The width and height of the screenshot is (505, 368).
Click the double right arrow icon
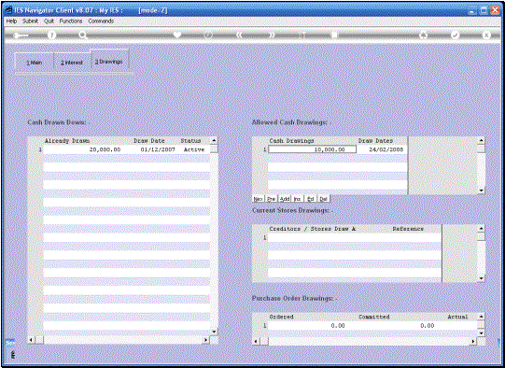click(x=273, y=35)
